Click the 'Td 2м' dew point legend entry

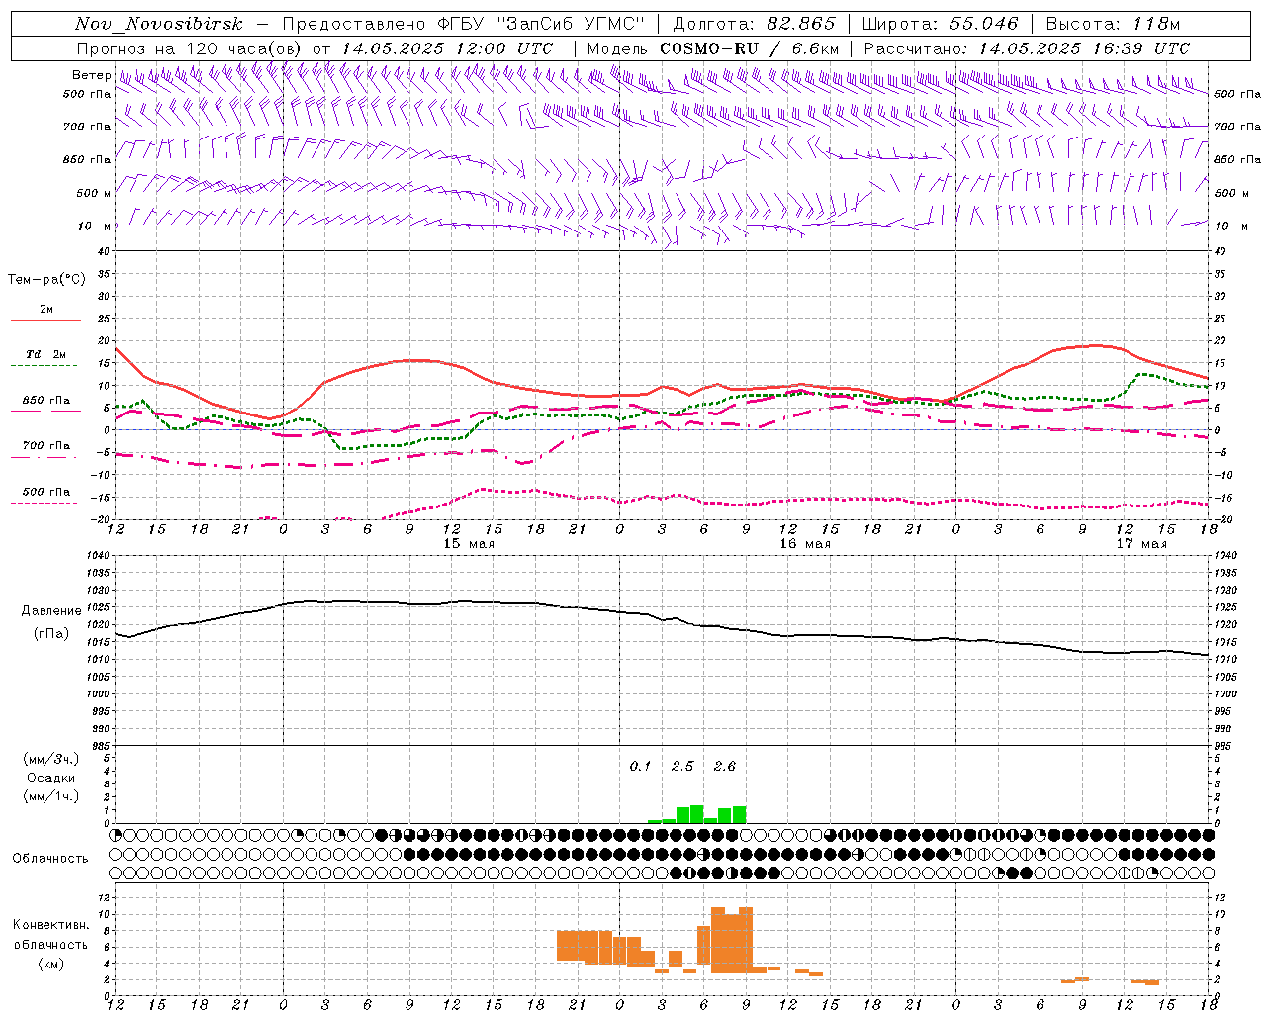pos(46,354)
